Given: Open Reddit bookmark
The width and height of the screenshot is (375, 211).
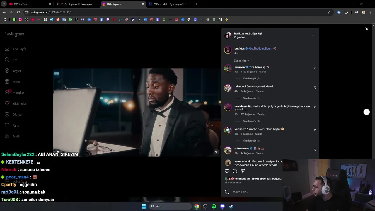Looking at the screenshot, I should point(58,20).
